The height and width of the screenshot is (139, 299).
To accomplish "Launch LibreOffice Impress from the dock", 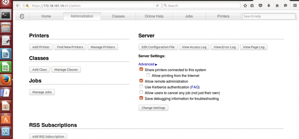I will tap(6, 106).
